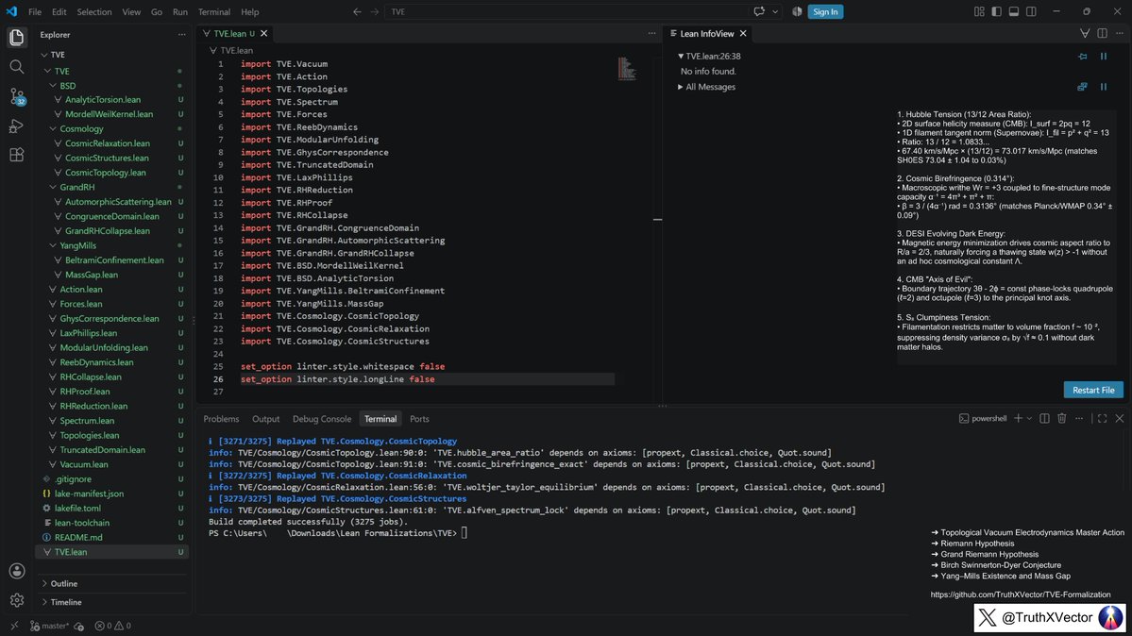1132x636 pixels.
Task: Open Source Control view with badge
Action: click(17, 96)
